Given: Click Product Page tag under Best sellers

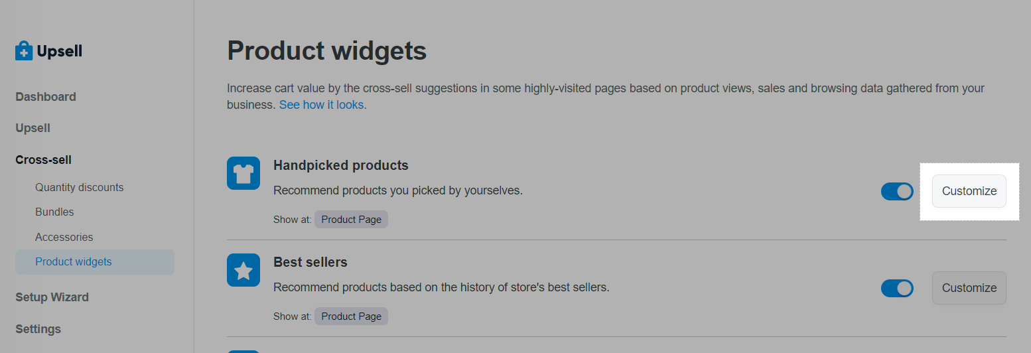Looking at the screenshot, I should click(x=351, y=316).
